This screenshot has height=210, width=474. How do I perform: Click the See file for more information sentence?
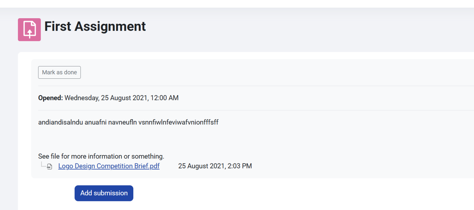point(101,156)
